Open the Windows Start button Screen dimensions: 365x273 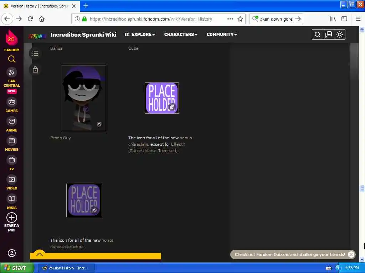[x=17, y=268]
